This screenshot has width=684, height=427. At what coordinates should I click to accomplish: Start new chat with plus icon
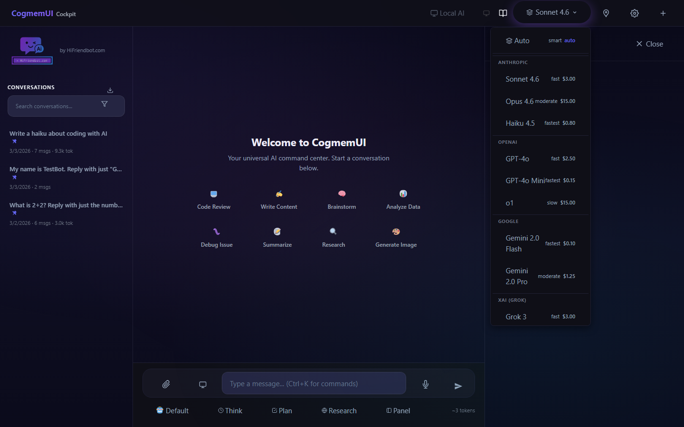663,13
